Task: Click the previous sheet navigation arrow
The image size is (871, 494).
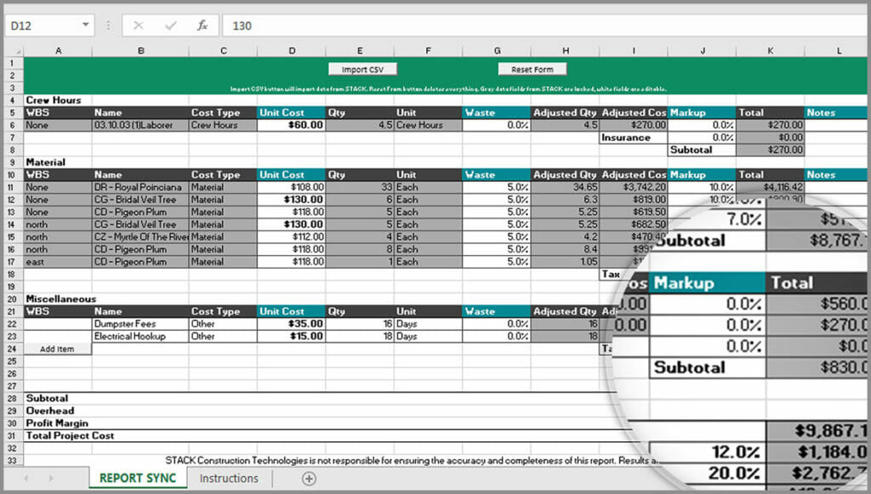Action: (x=27, y=479)
